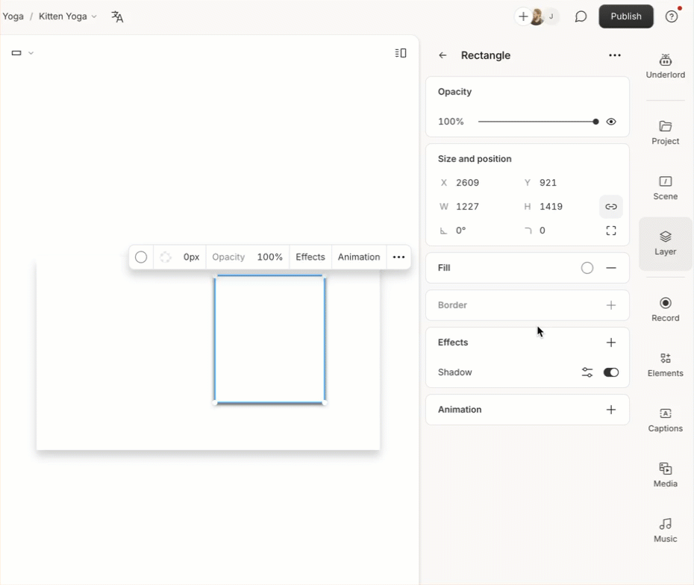Image resolution: width=694 pixels, height=585 pixels.
Task: Click the 100% opacity in floating toolbar
Action: tap(270, 257)
